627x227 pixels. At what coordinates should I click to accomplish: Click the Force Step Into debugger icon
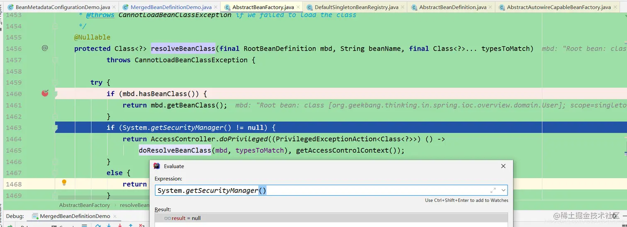(x=119, y=226)
